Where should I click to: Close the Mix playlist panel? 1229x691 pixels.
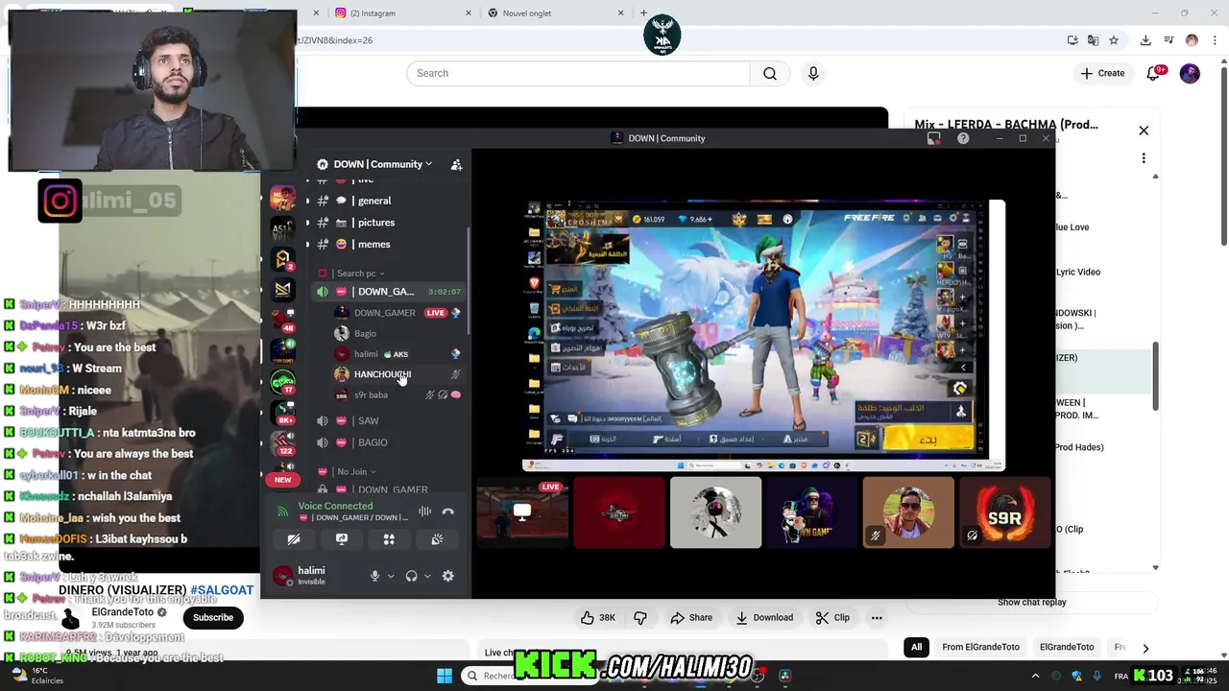(1144, 131)
